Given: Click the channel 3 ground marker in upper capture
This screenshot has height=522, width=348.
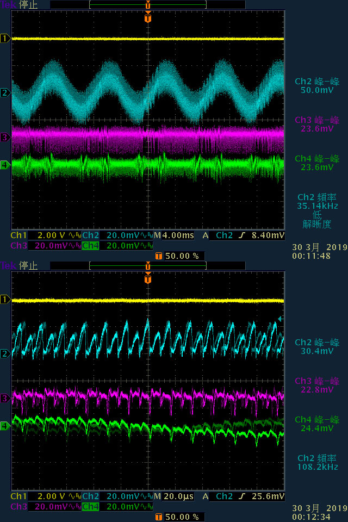Looking at the screenshot, I should point(5,137).
